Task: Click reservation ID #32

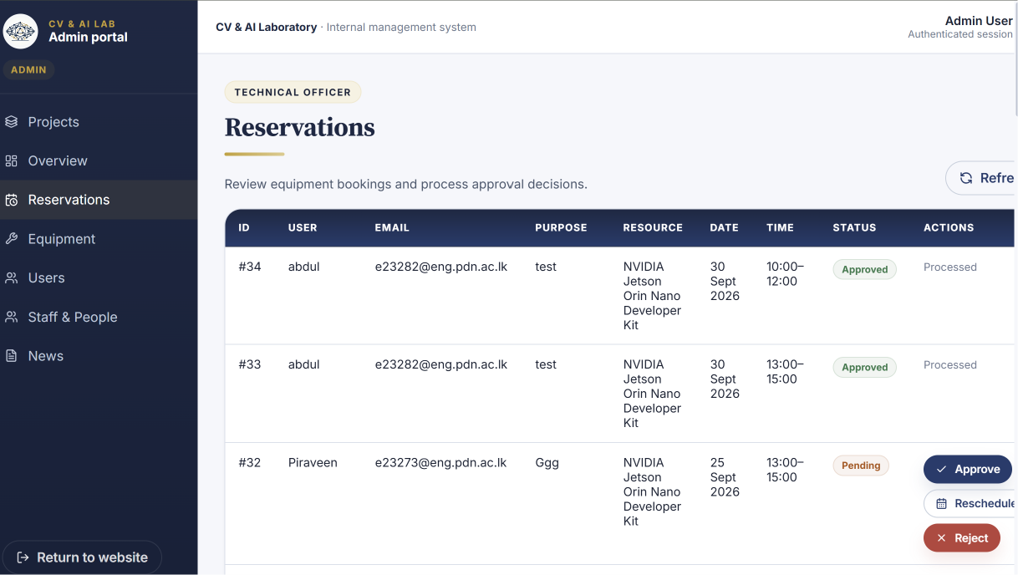Action: coord(250,462)
